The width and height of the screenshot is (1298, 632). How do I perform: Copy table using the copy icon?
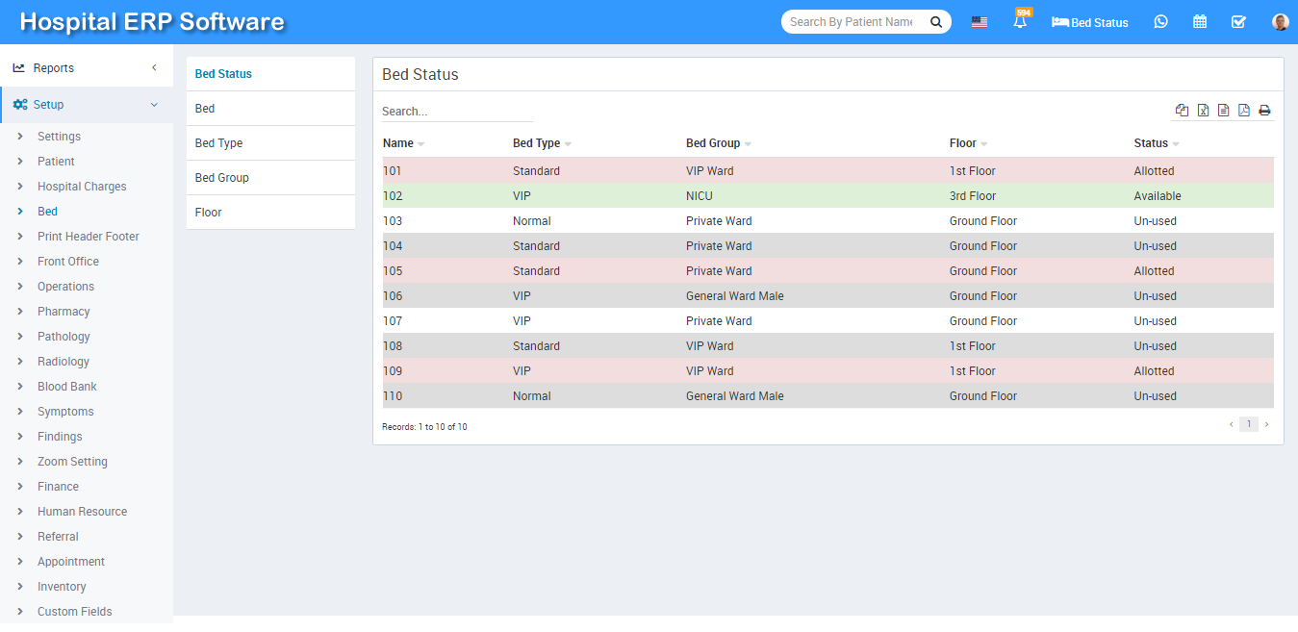pyautogui.click(x=1182, y=111)
